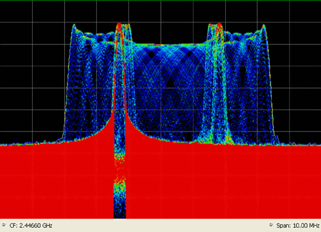Click the icon beside the Span readout
This screenshot has width=321, height=232.
pos(272,226)
